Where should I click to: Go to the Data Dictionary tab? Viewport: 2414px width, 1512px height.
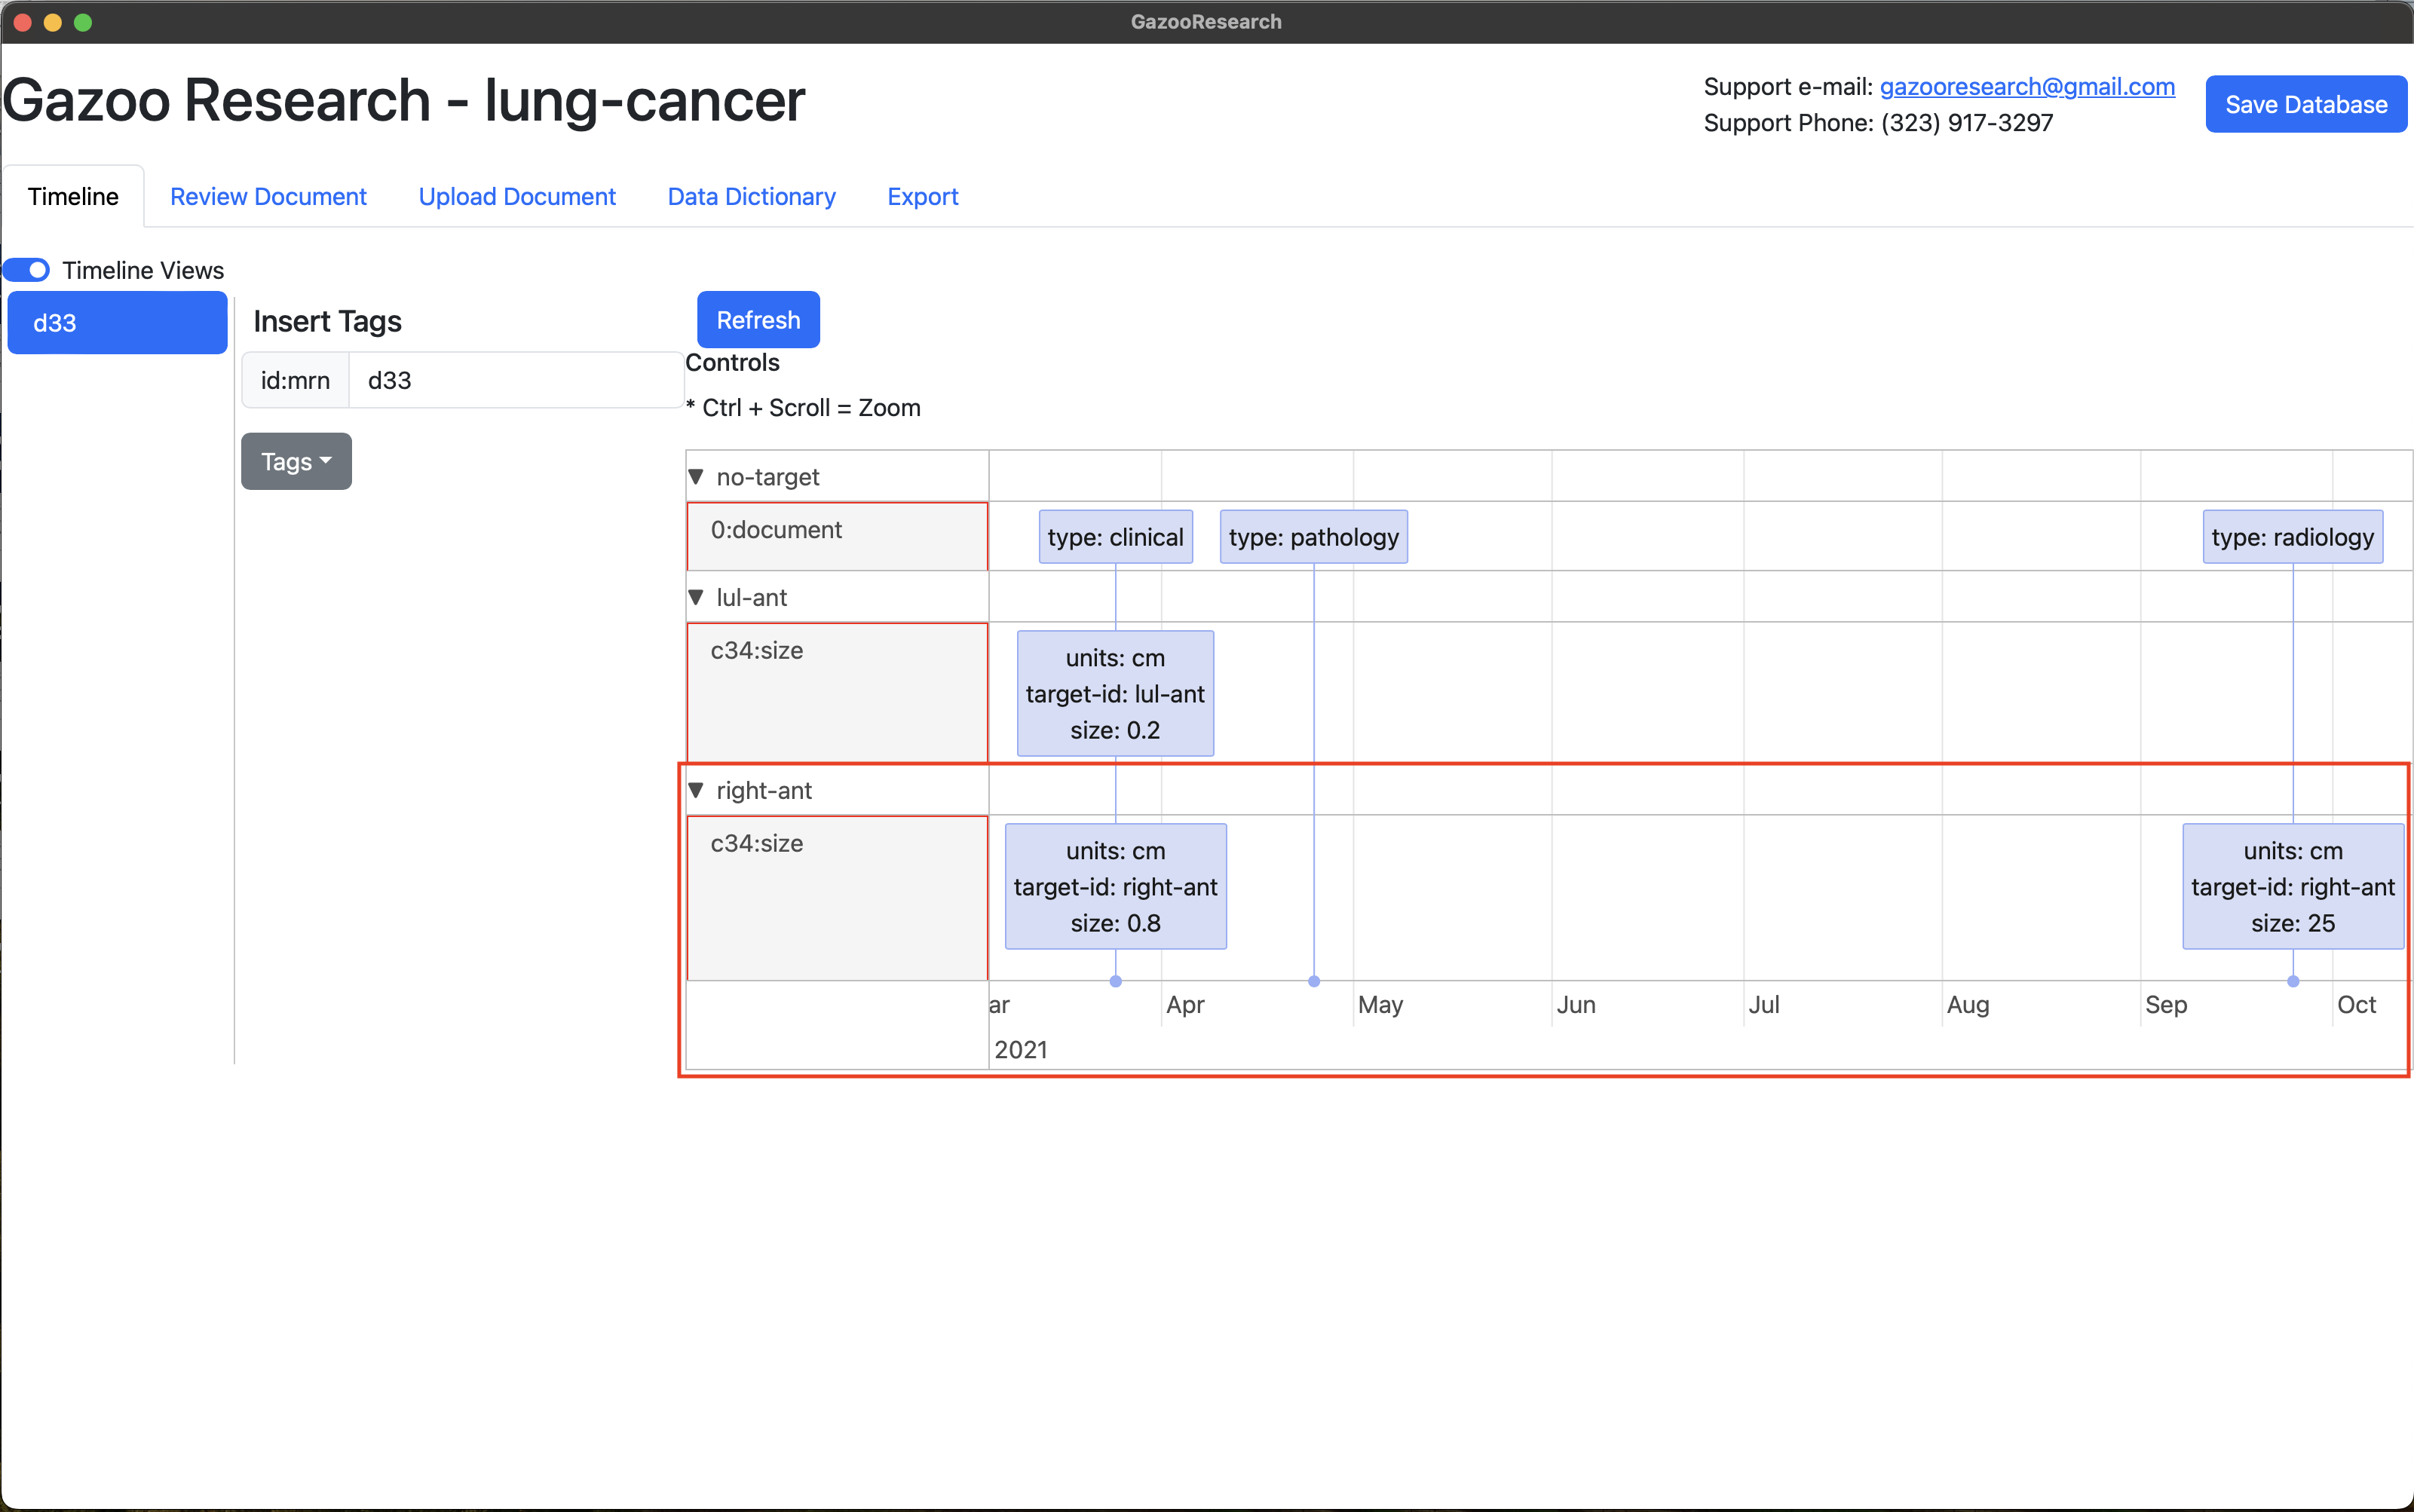(x=751, y=197)
